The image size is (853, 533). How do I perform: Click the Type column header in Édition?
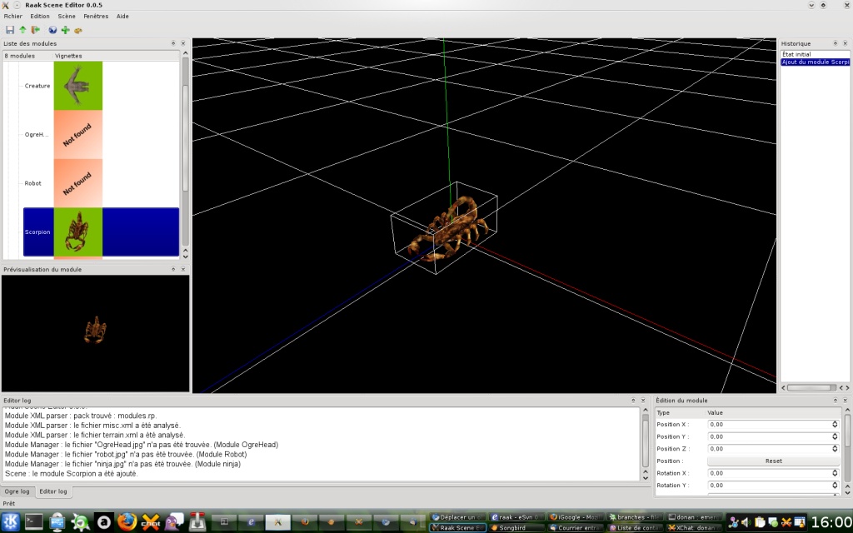pyautogui.click(x=680, y=413)
